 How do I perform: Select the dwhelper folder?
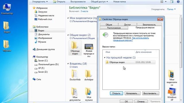pyautogui.click(x=89, y=75)
